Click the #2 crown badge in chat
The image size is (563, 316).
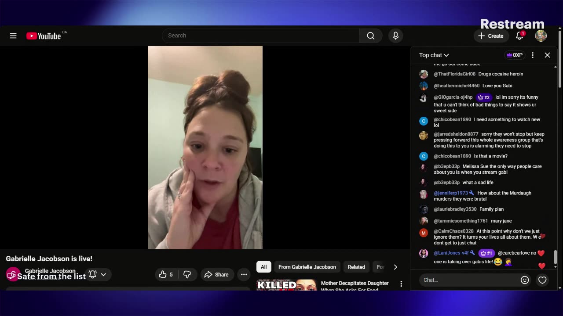(x=483, y=97)
